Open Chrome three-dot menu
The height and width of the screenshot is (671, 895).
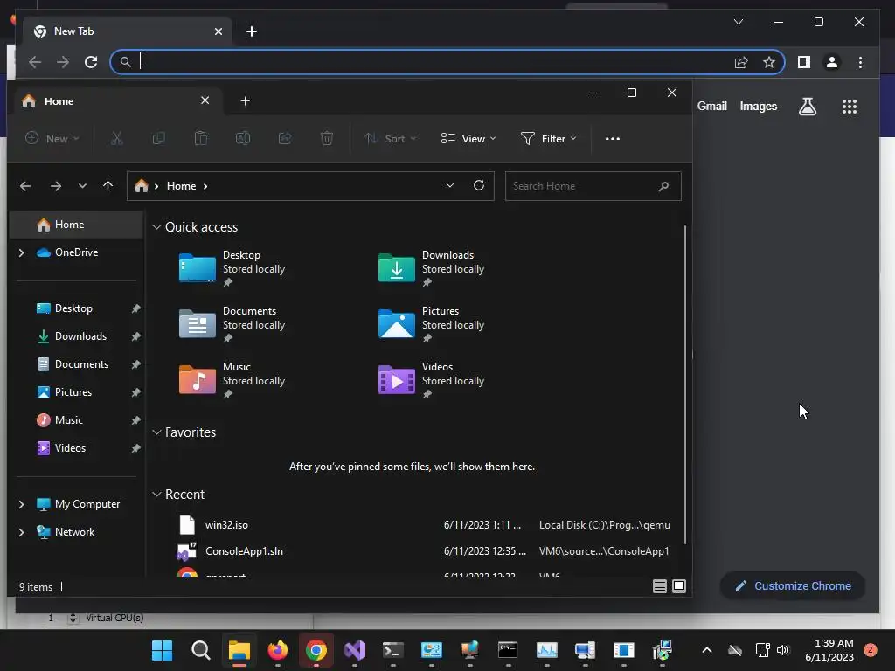coord(860,62)
